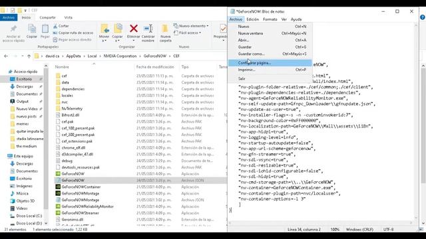Choose Nueva ventana in Archivo menu
The image size is (426, 239).
click(270, 33)
